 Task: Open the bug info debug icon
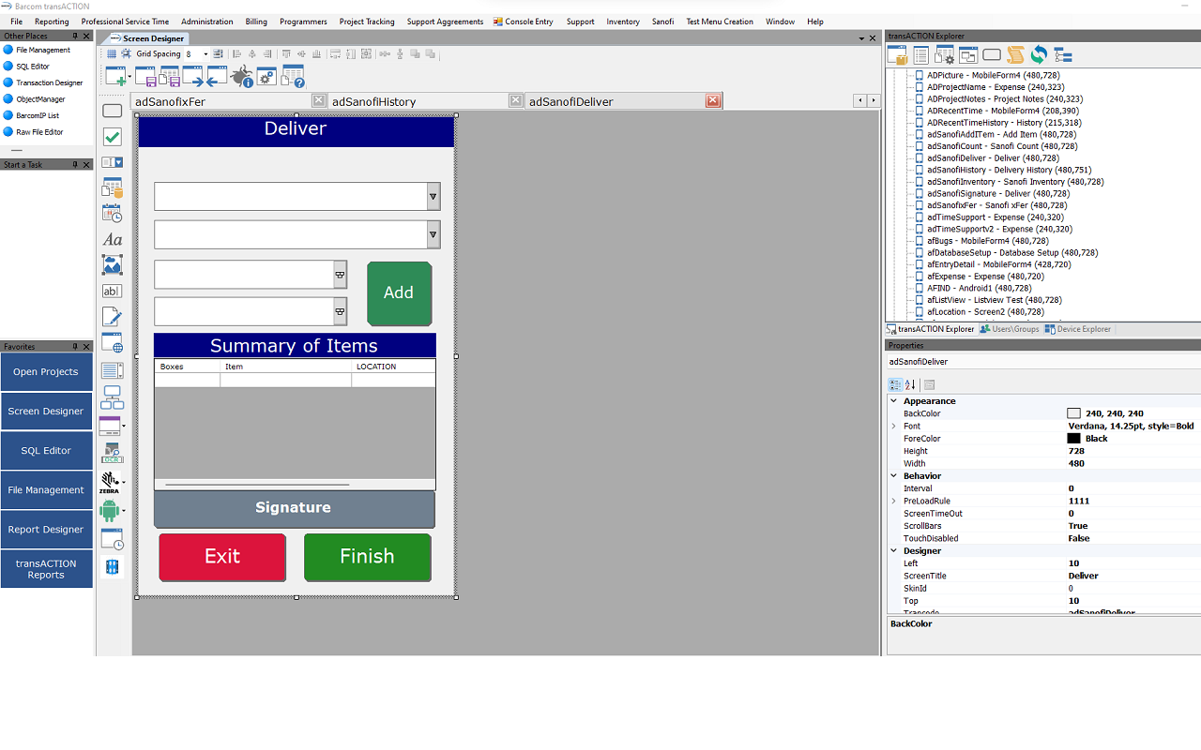click(242, 76)
